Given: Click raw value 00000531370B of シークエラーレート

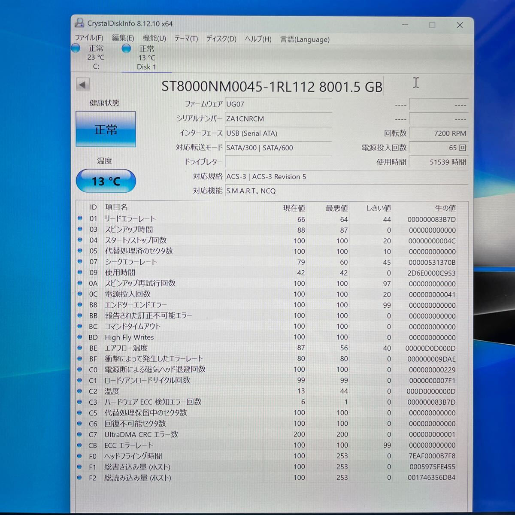Looking at the screenshot, I should click(x=432, y=262).
